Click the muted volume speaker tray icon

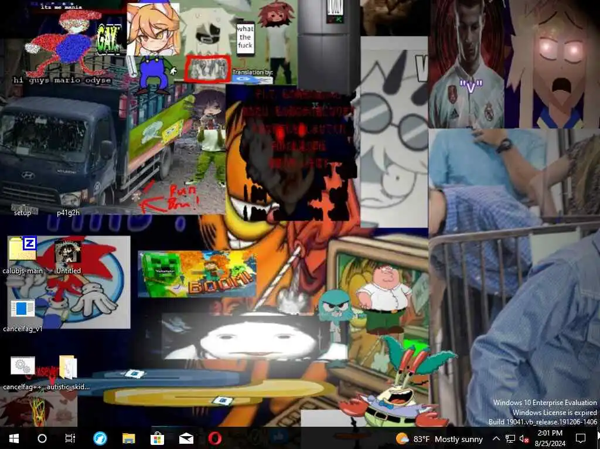pyautogui.click(x=524, y=438)
